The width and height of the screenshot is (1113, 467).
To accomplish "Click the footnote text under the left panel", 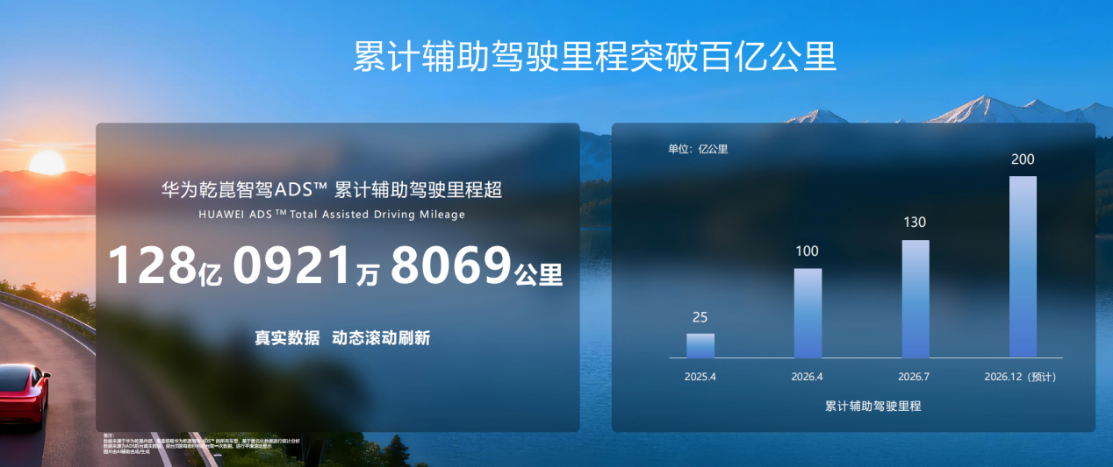I will (x=202, y=443).
